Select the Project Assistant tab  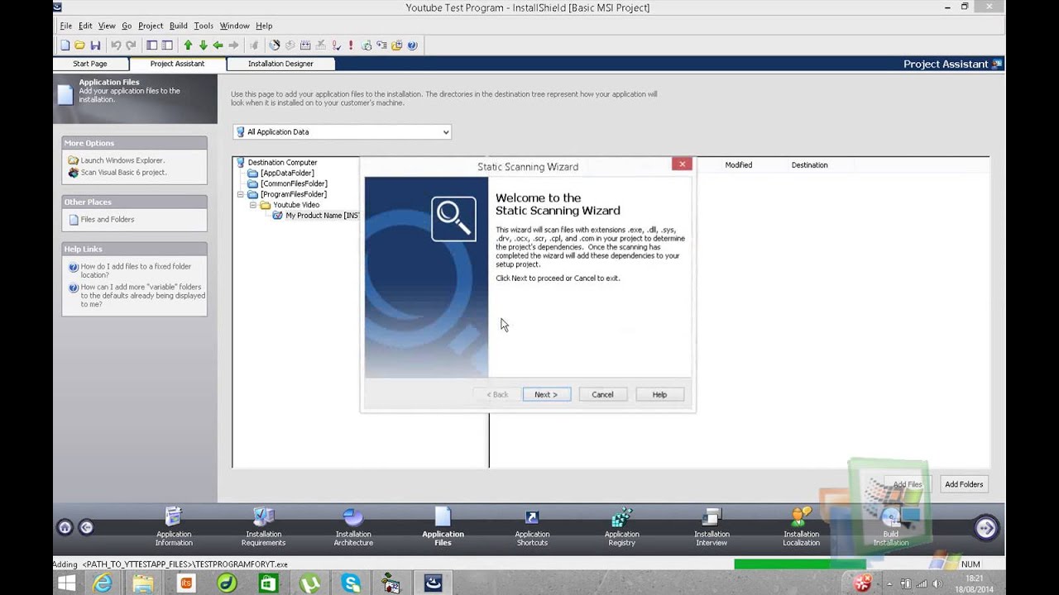pyautogui.click(x=177, y=64)
